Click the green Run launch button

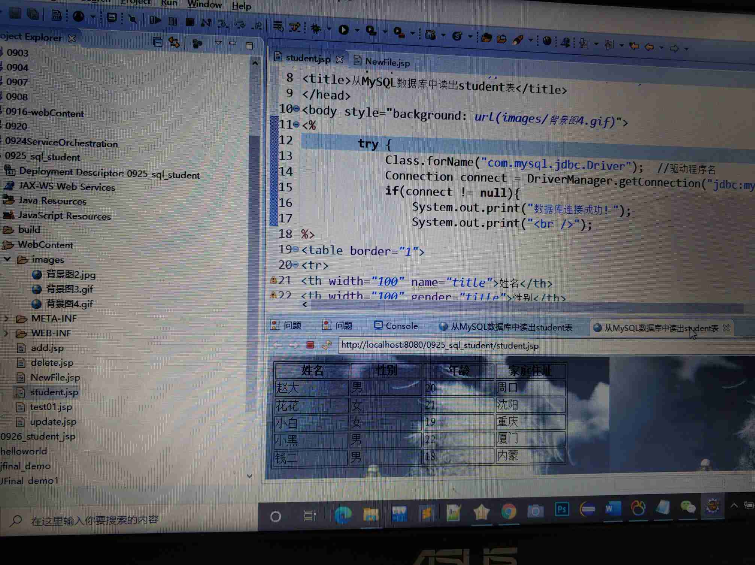pyautogui.click(x=343, y=30)
